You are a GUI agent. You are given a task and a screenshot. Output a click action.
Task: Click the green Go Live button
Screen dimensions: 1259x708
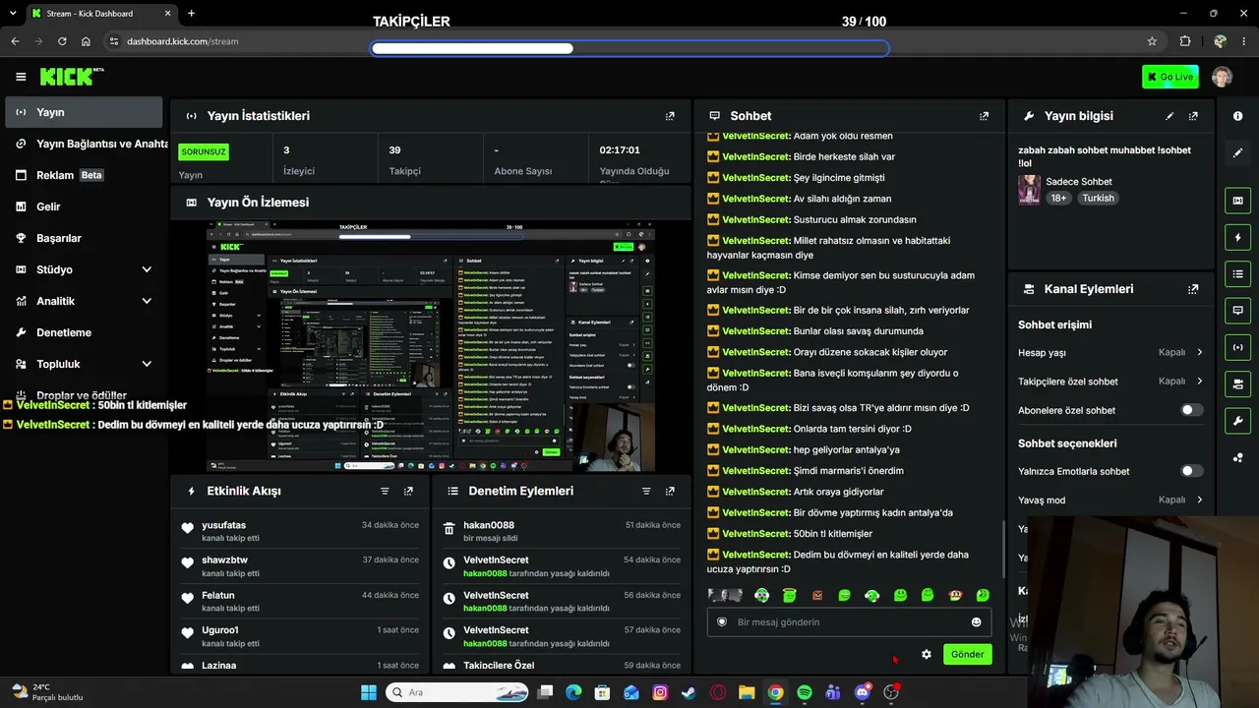pos(1170,77)
